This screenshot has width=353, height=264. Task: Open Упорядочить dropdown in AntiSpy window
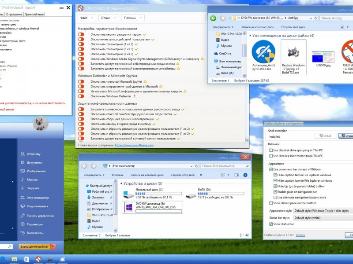point(223,27)
